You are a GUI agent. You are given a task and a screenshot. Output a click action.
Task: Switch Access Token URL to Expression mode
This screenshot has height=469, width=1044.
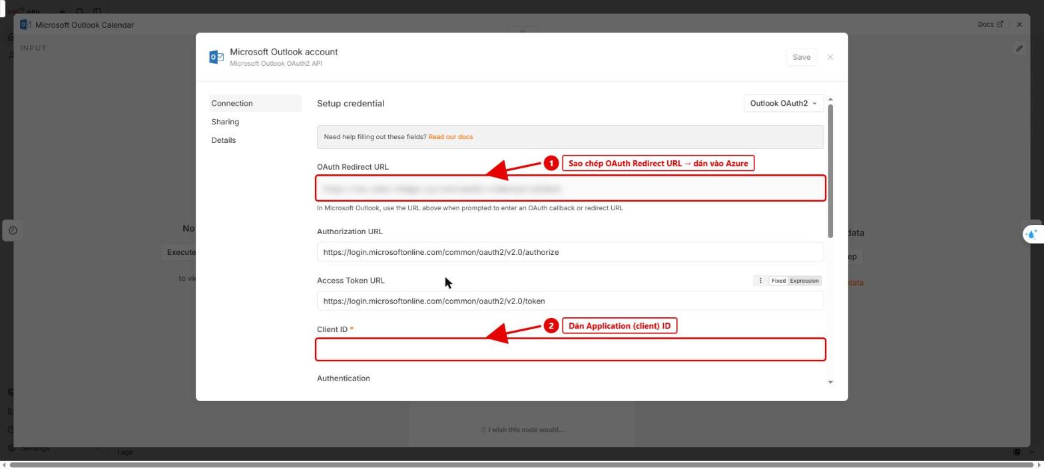[804, 281]
